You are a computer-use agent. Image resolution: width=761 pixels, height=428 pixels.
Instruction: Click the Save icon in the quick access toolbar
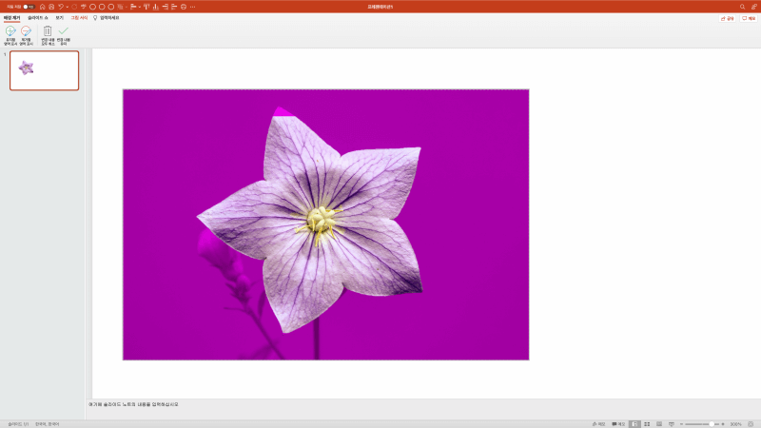[51, 7]
